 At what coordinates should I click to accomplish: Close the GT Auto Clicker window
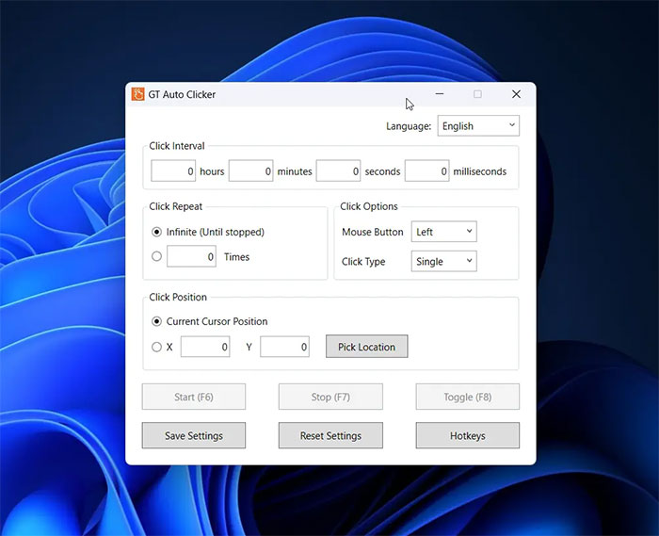click(x=516, y=94)
